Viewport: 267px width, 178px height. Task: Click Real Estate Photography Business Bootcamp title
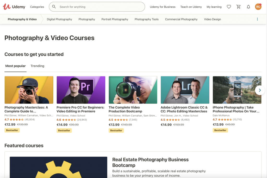(x=150, y=162)
